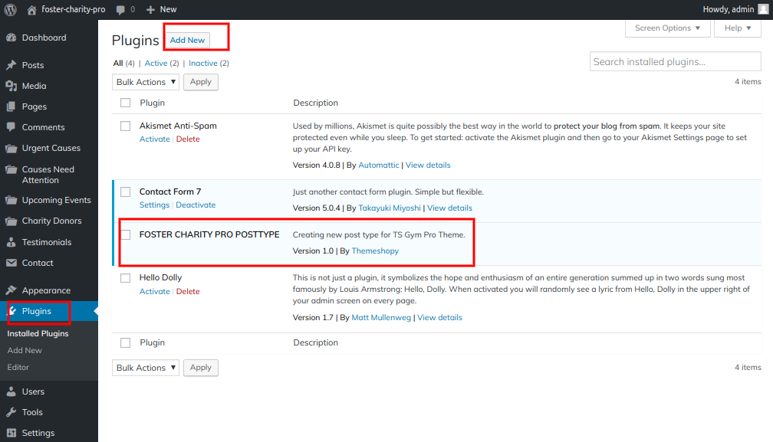This screenshot has width=773, height=442.
Task: Click the plus New icon in admin bar
Action: 150,10
